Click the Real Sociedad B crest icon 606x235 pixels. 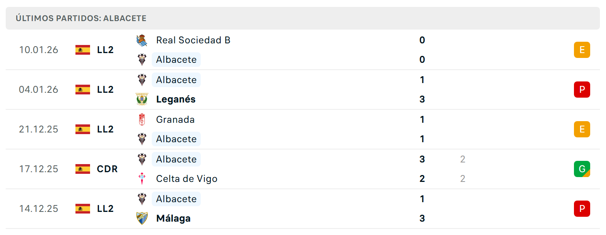pyautogui.click(x=142, y=40)
